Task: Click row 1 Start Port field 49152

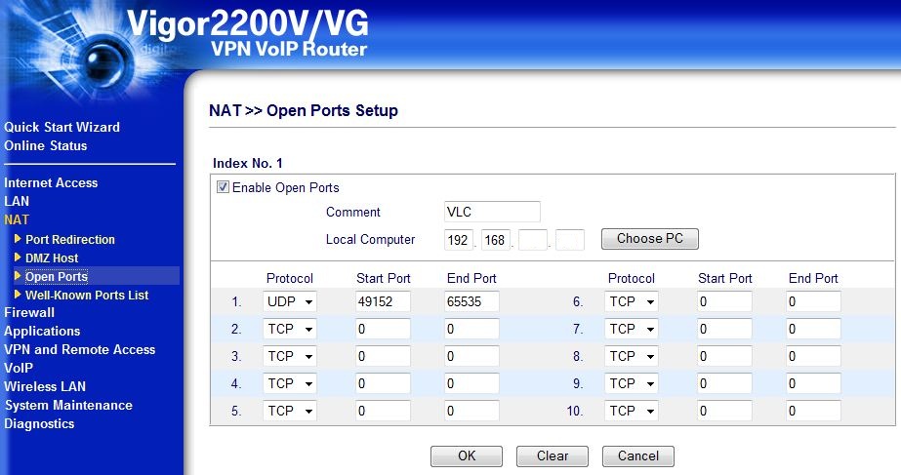Action: click(x=384, y=301)
